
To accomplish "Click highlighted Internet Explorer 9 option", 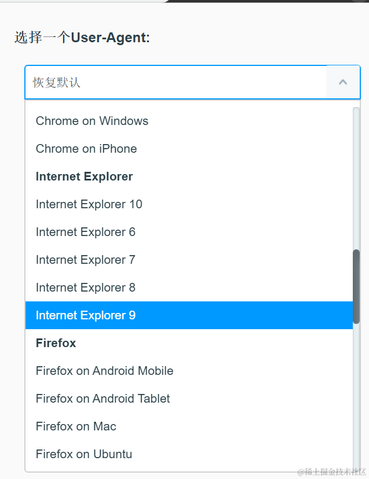I will [85, 315].
